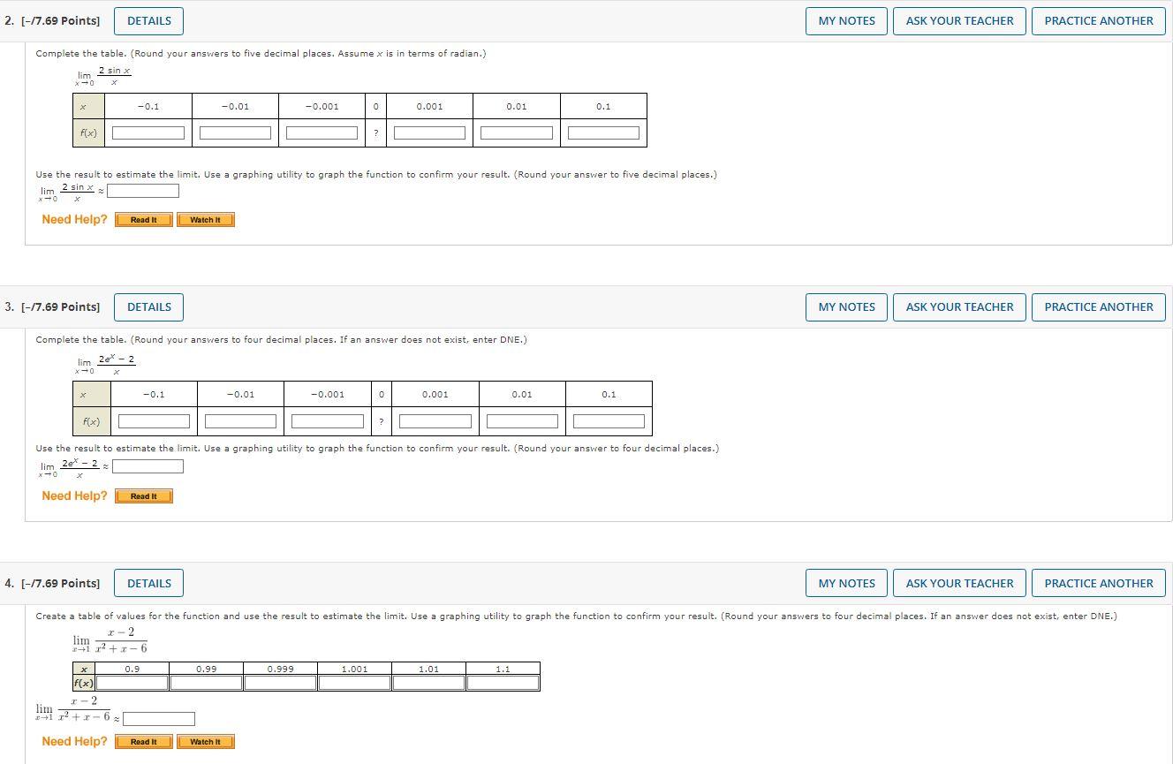Select f(x) input for x=0.9 in question 4
This screenshot has width=1173, height=764.
coord(132,682)
